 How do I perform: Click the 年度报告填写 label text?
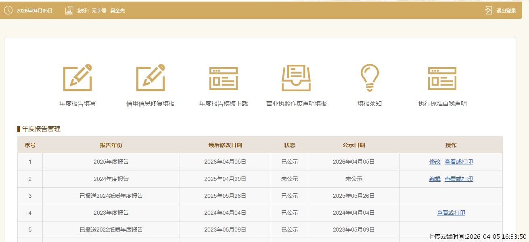tap(77, 104)
